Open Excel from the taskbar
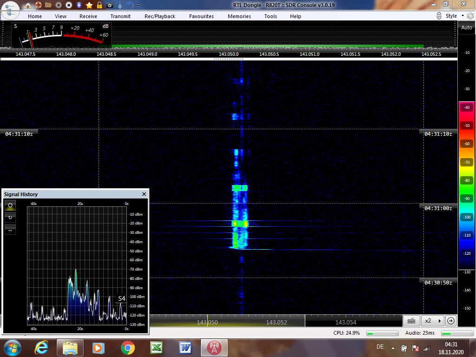The image size is (476, 357). pyautogui.click(x=156, y=348)
